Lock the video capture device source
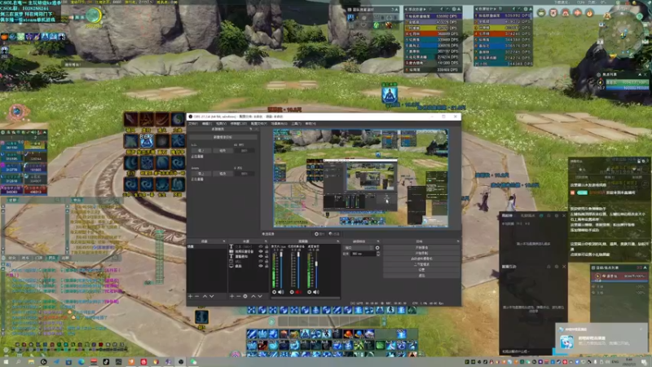The width and height of the screenshot is (652, 367). (267, 251)
